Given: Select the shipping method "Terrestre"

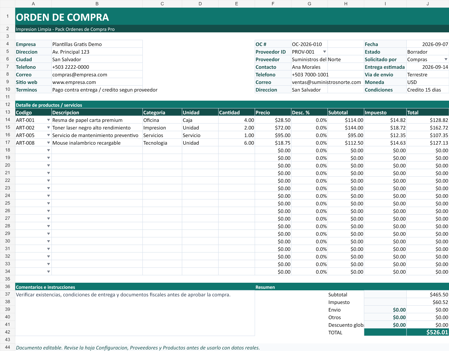Looking at the screenshot, I should click(428, 74).
